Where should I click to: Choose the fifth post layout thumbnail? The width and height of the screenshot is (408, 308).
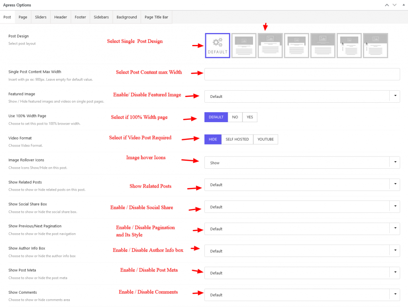[322, 45]
